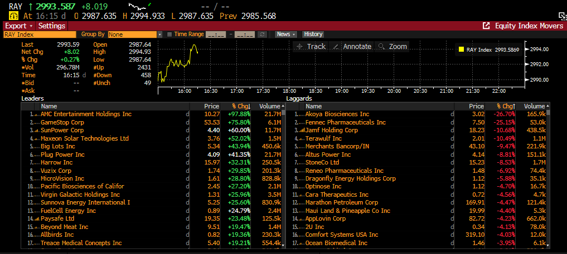Open the Group By dropdown
Viewport: 567px width, 254px height.
click(x=160, y=34)
